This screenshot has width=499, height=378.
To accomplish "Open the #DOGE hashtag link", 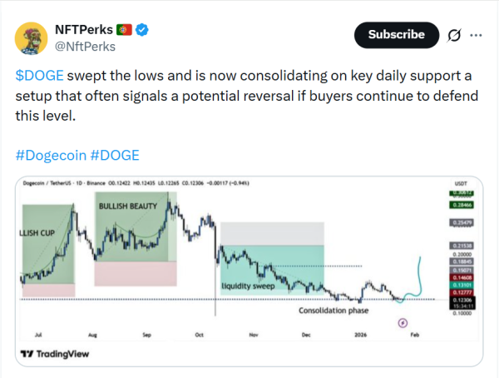I will click(114, 155).
